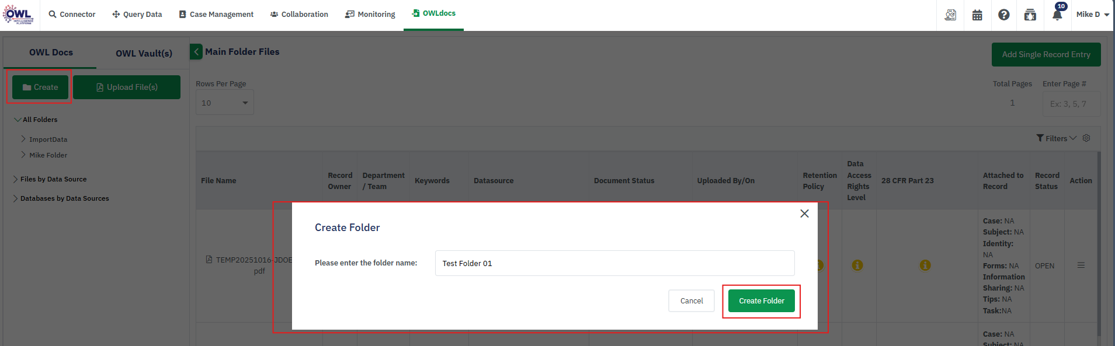Viewport: 1115px width, 346px height.
Task: Click the help question mark icon
Action: (1003, 15)
